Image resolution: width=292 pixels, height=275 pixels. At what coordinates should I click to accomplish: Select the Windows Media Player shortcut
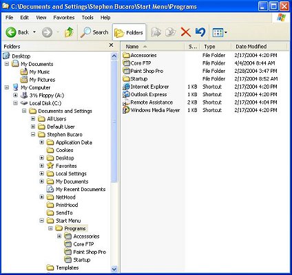tap(152, 110)
